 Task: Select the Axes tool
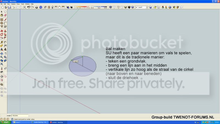[x=2, y=49]
